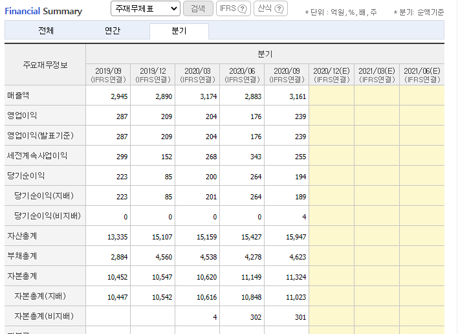Switch to the 연간 tab

tap(113, 30)
